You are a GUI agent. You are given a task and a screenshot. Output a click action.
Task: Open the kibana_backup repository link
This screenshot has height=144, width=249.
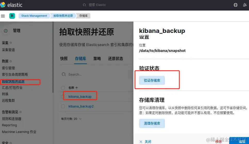(x=80, y=96)
